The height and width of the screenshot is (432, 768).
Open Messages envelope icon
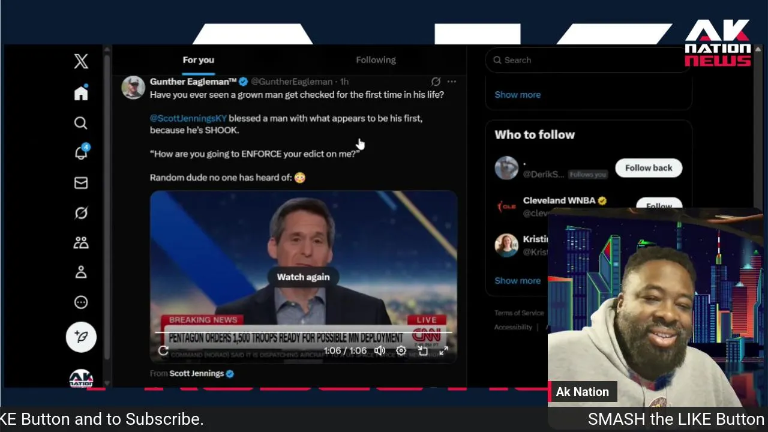click(x=81, y=183)
